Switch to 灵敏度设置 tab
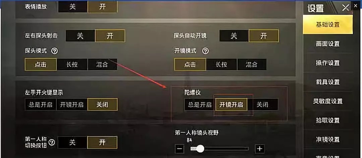 point(327,101)
